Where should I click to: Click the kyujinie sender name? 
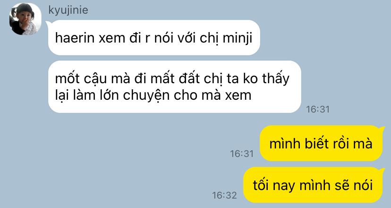(68, 10)
